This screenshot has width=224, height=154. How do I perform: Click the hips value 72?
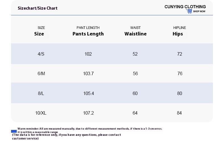pos(179,54)
